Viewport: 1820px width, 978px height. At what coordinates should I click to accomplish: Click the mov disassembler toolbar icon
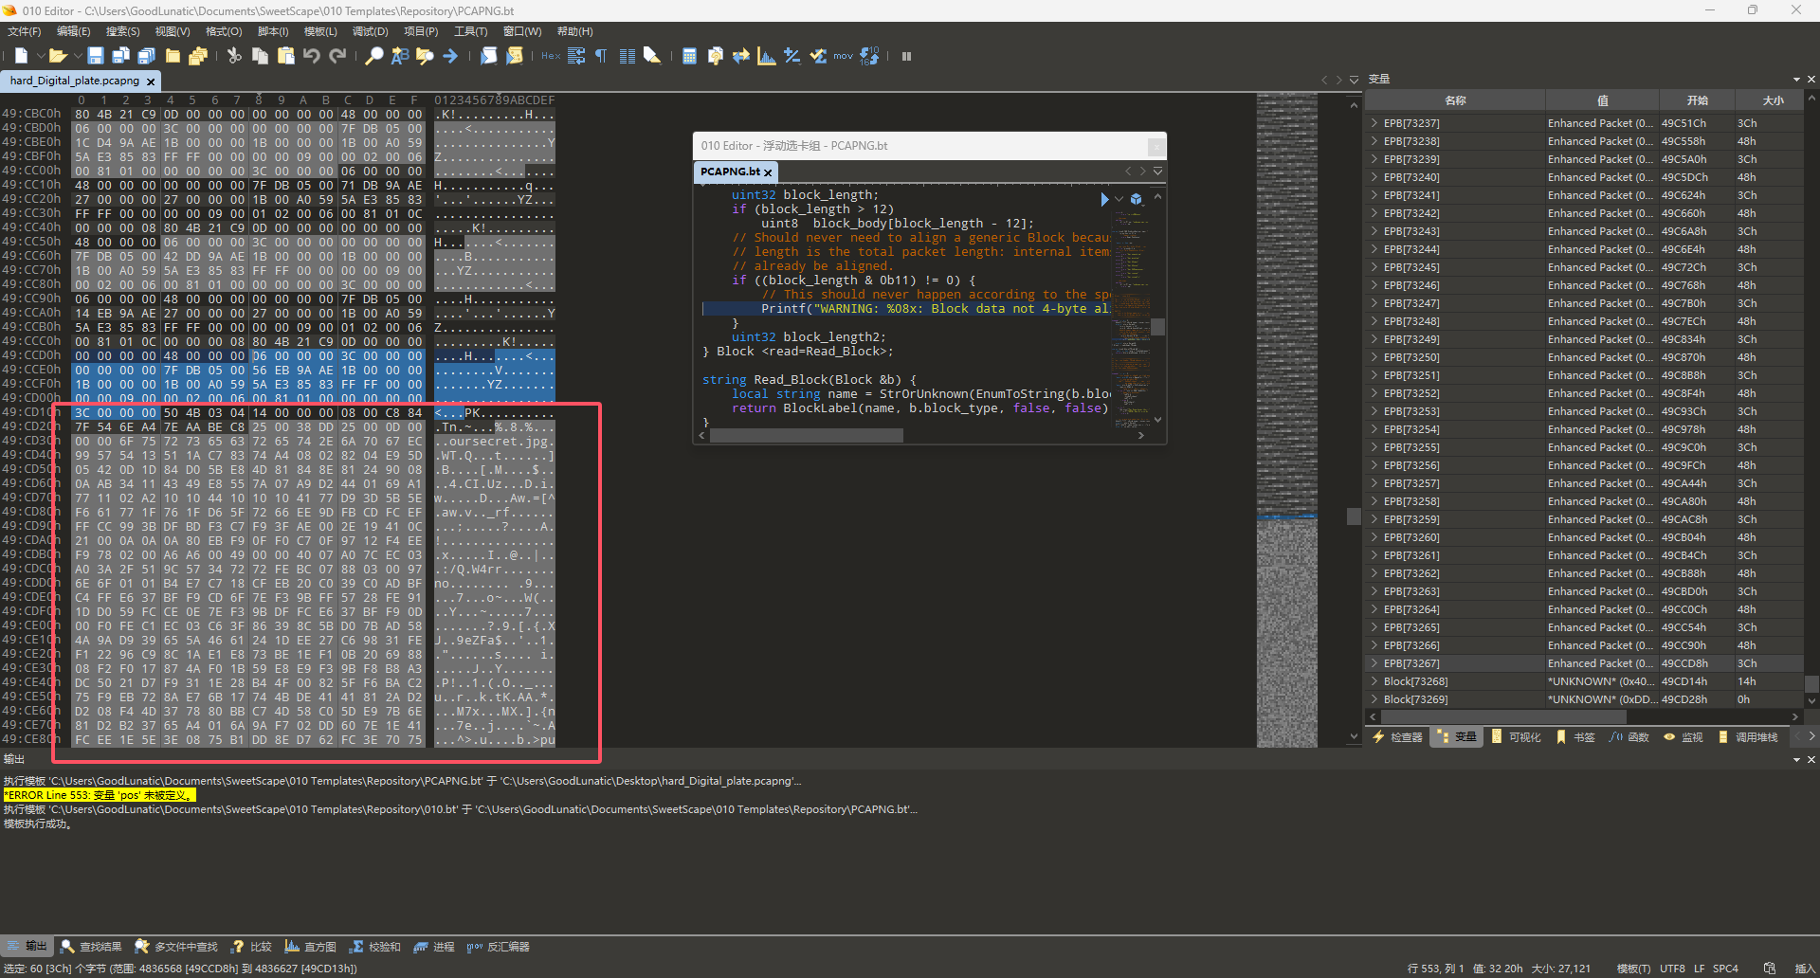coord(843,56)
